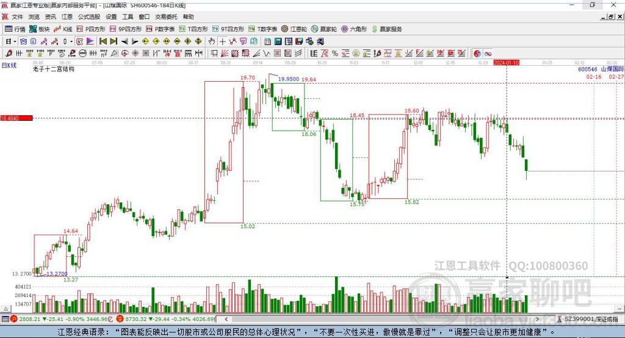Open the T四方形 tool
Viewport: 625px width, 338px height.
(193, 29)
